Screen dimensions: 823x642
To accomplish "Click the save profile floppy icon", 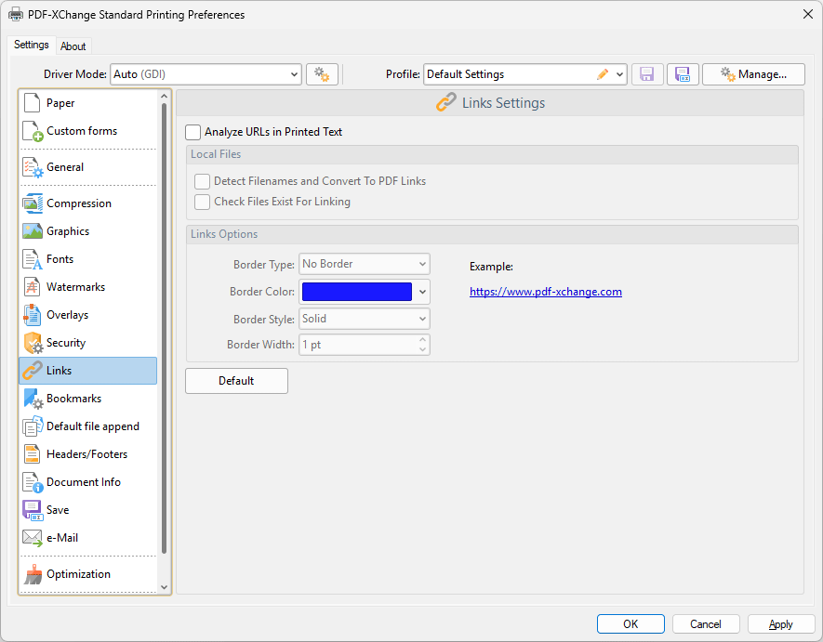I will tap(647, 74).
